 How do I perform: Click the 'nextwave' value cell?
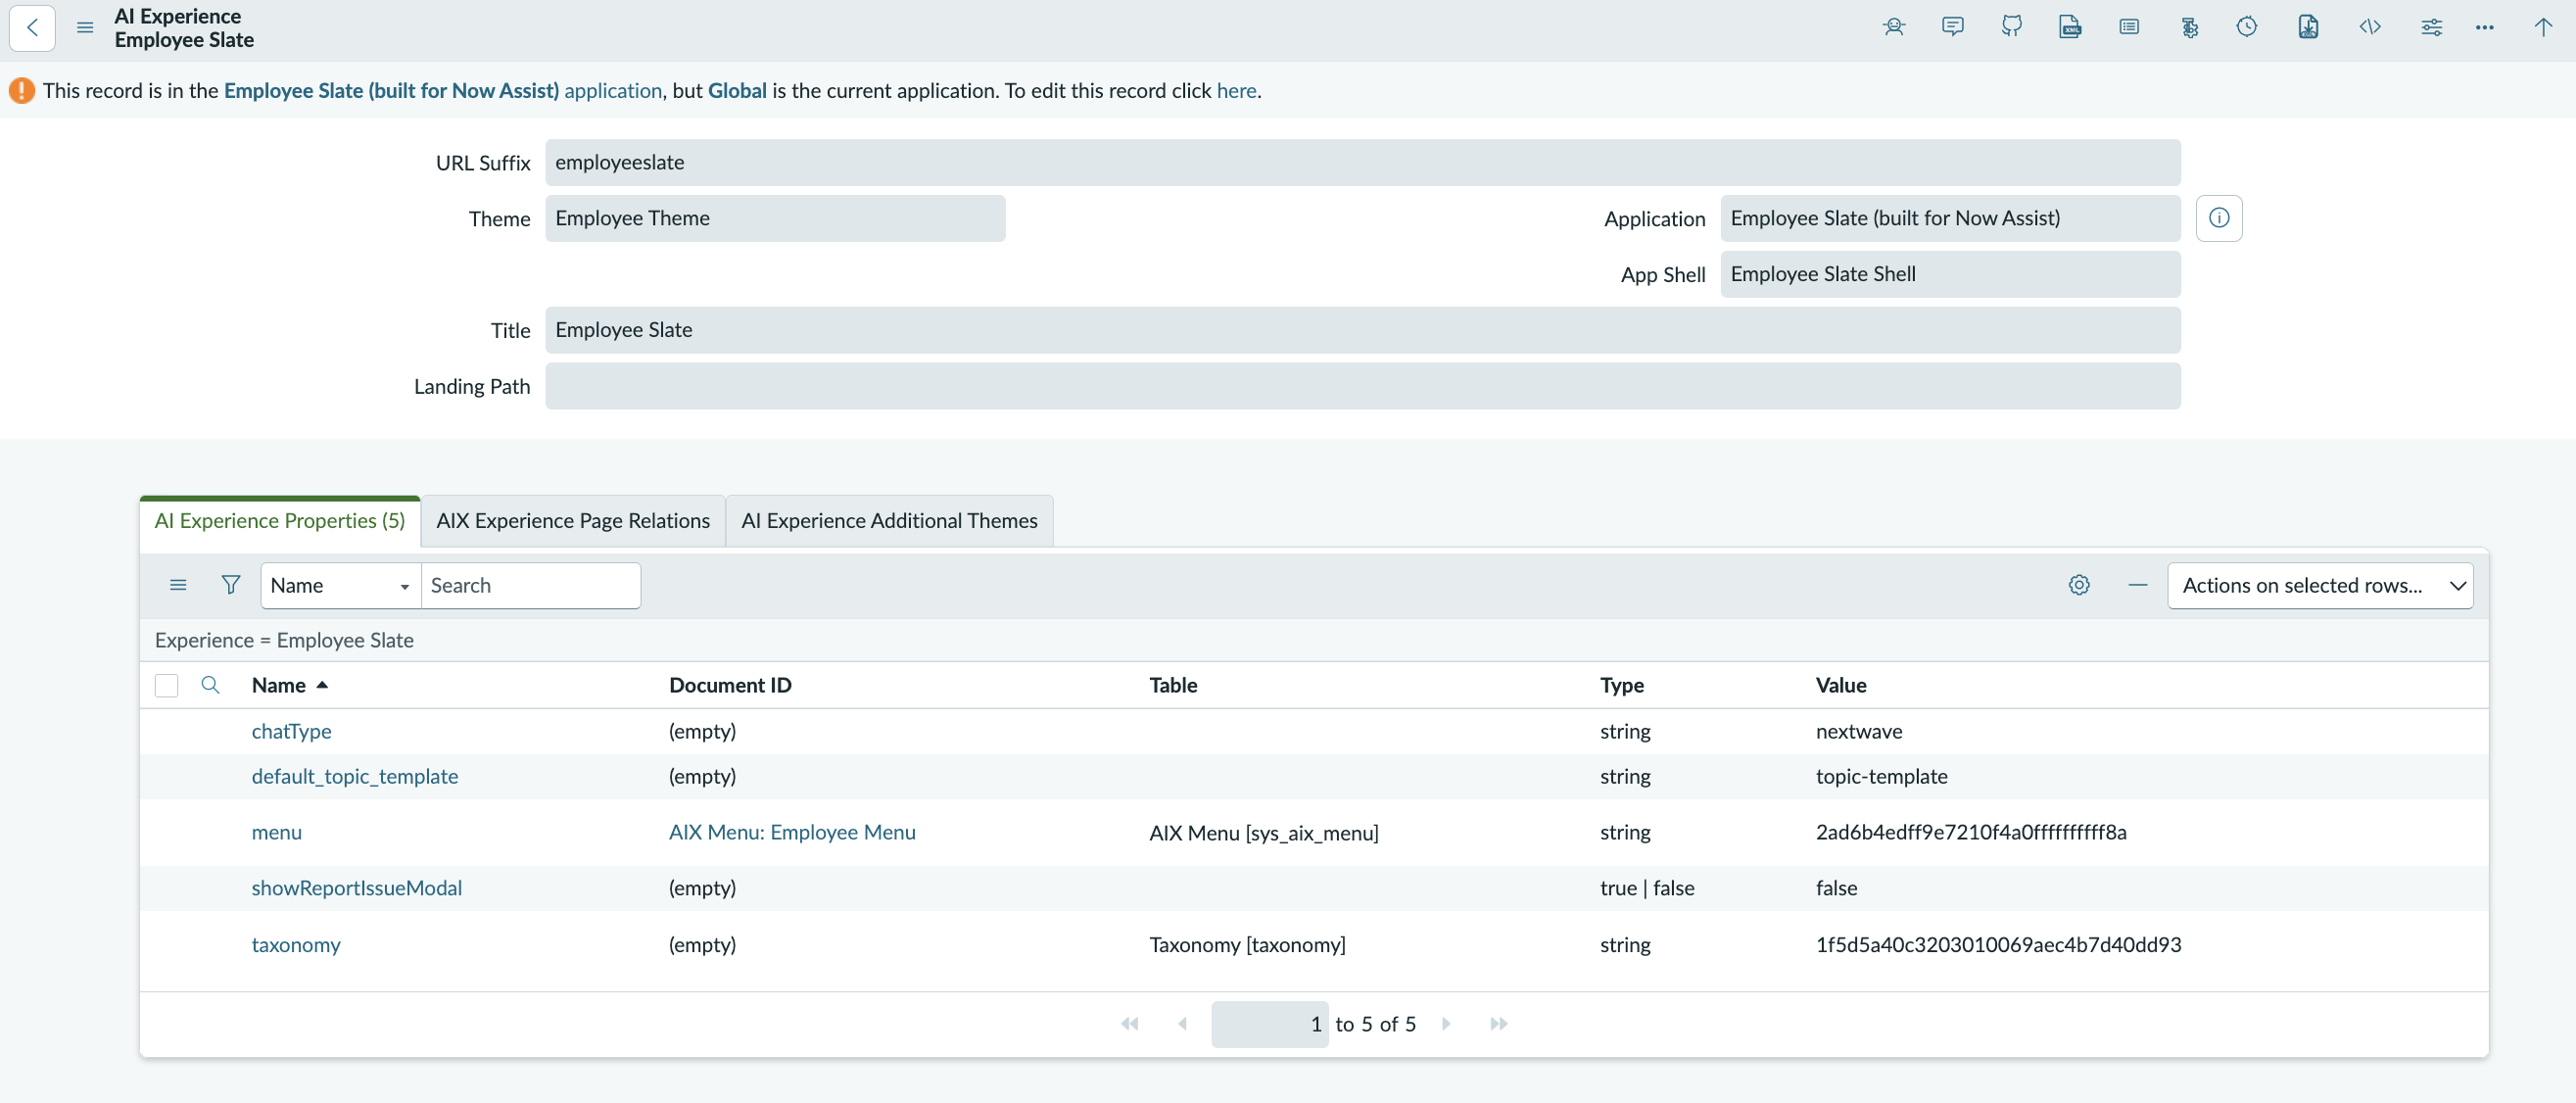coord(1859,731)
